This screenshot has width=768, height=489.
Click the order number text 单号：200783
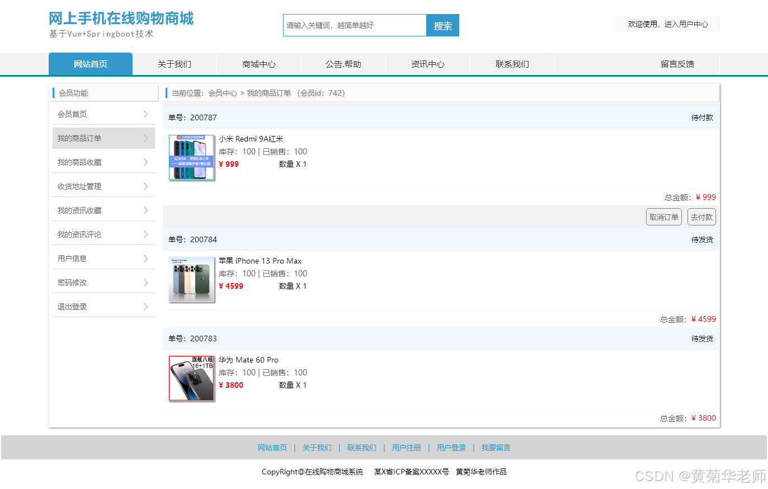point(192,338)
